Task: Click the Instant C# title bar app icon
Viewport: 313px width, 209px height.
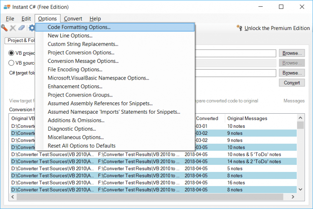Action: 7,7
